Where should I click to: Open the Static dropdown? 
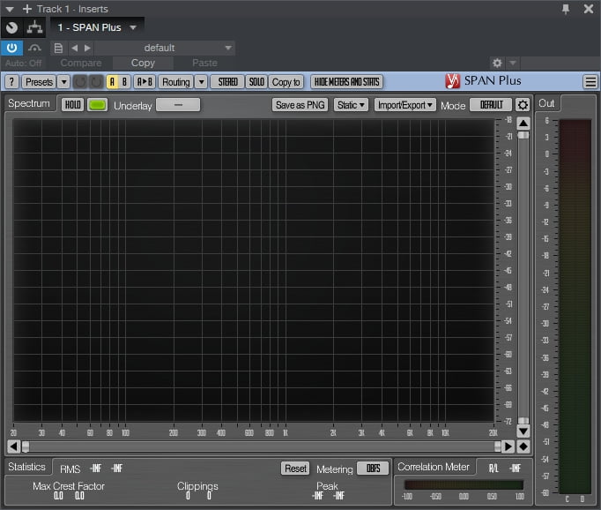tap(351, 105)
